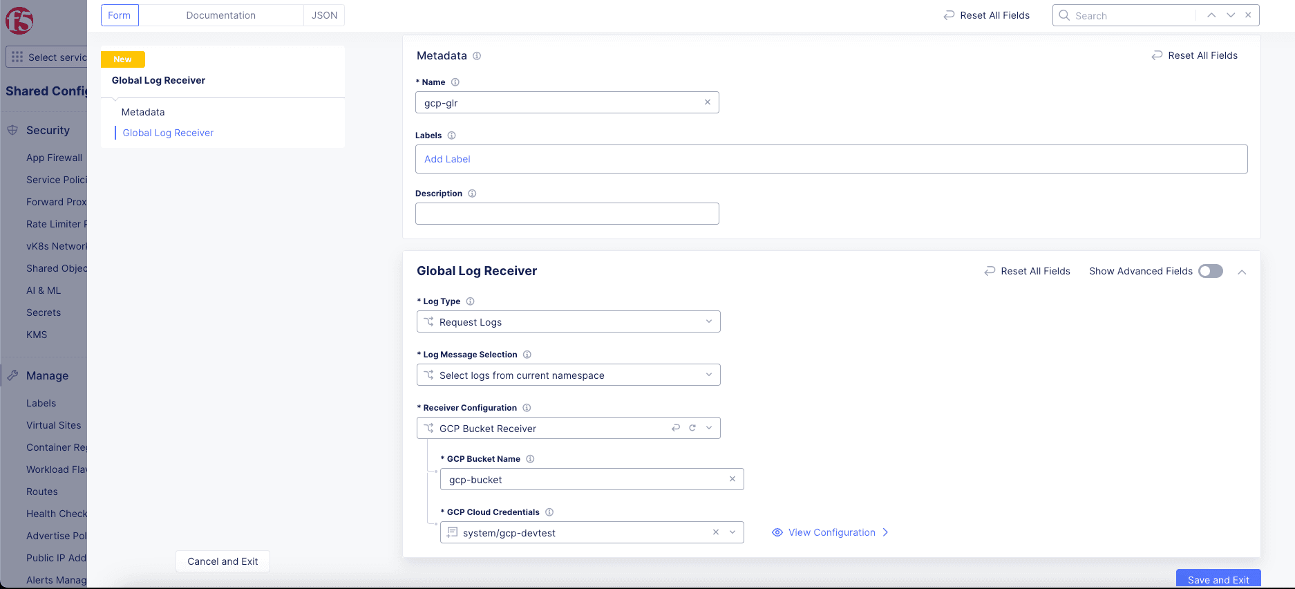
Task: Click refresh icon in Receiver Configuration field
Action: pos(692,428)
